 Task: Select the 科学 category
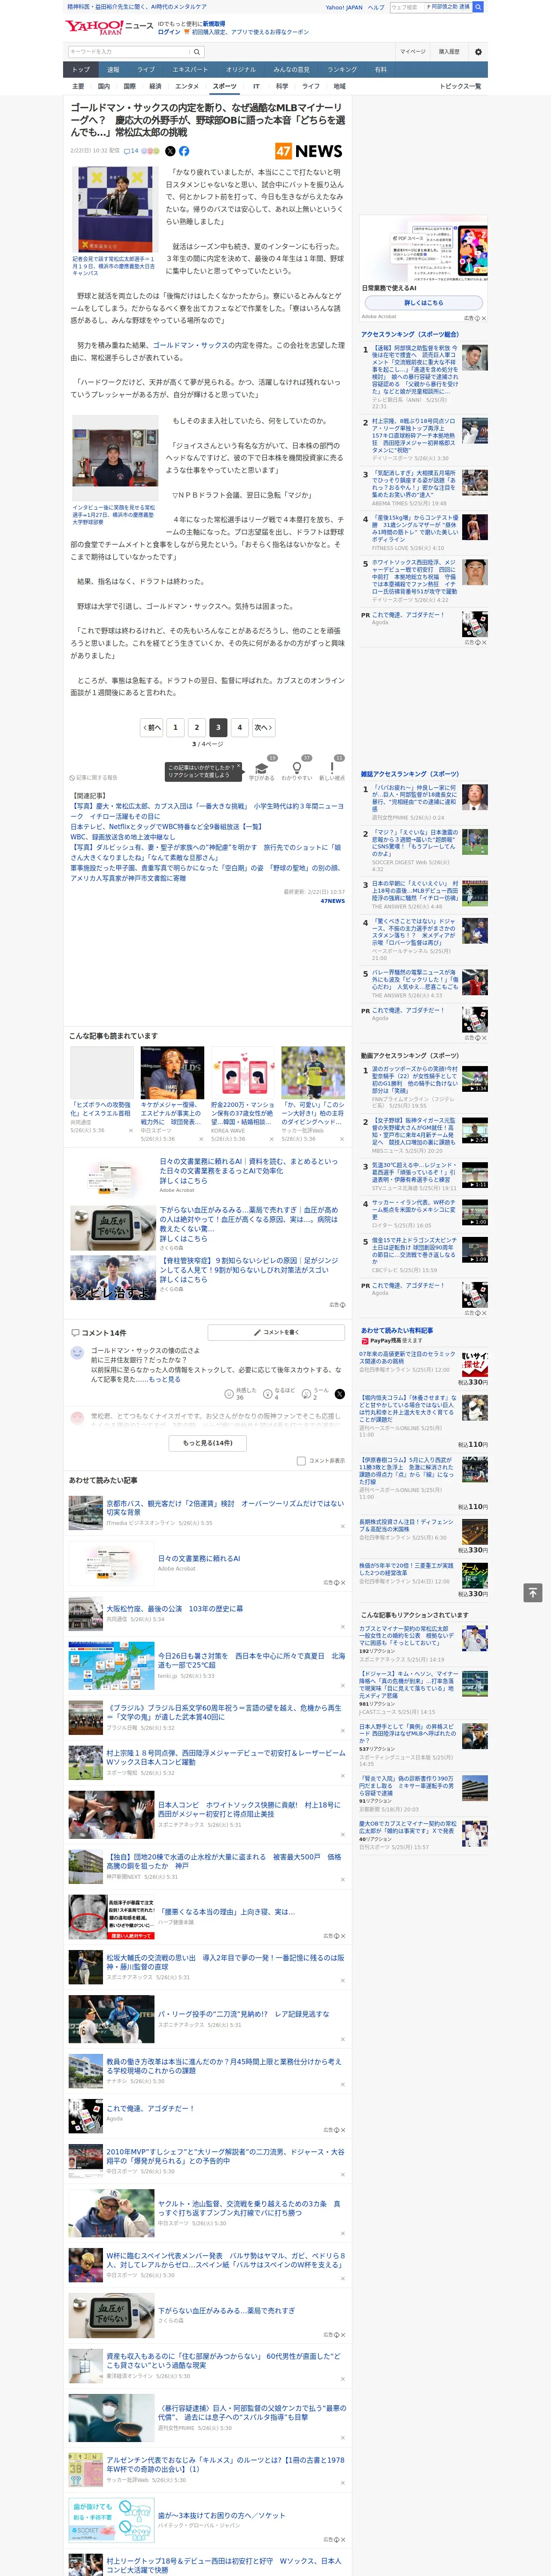(282, 86)
